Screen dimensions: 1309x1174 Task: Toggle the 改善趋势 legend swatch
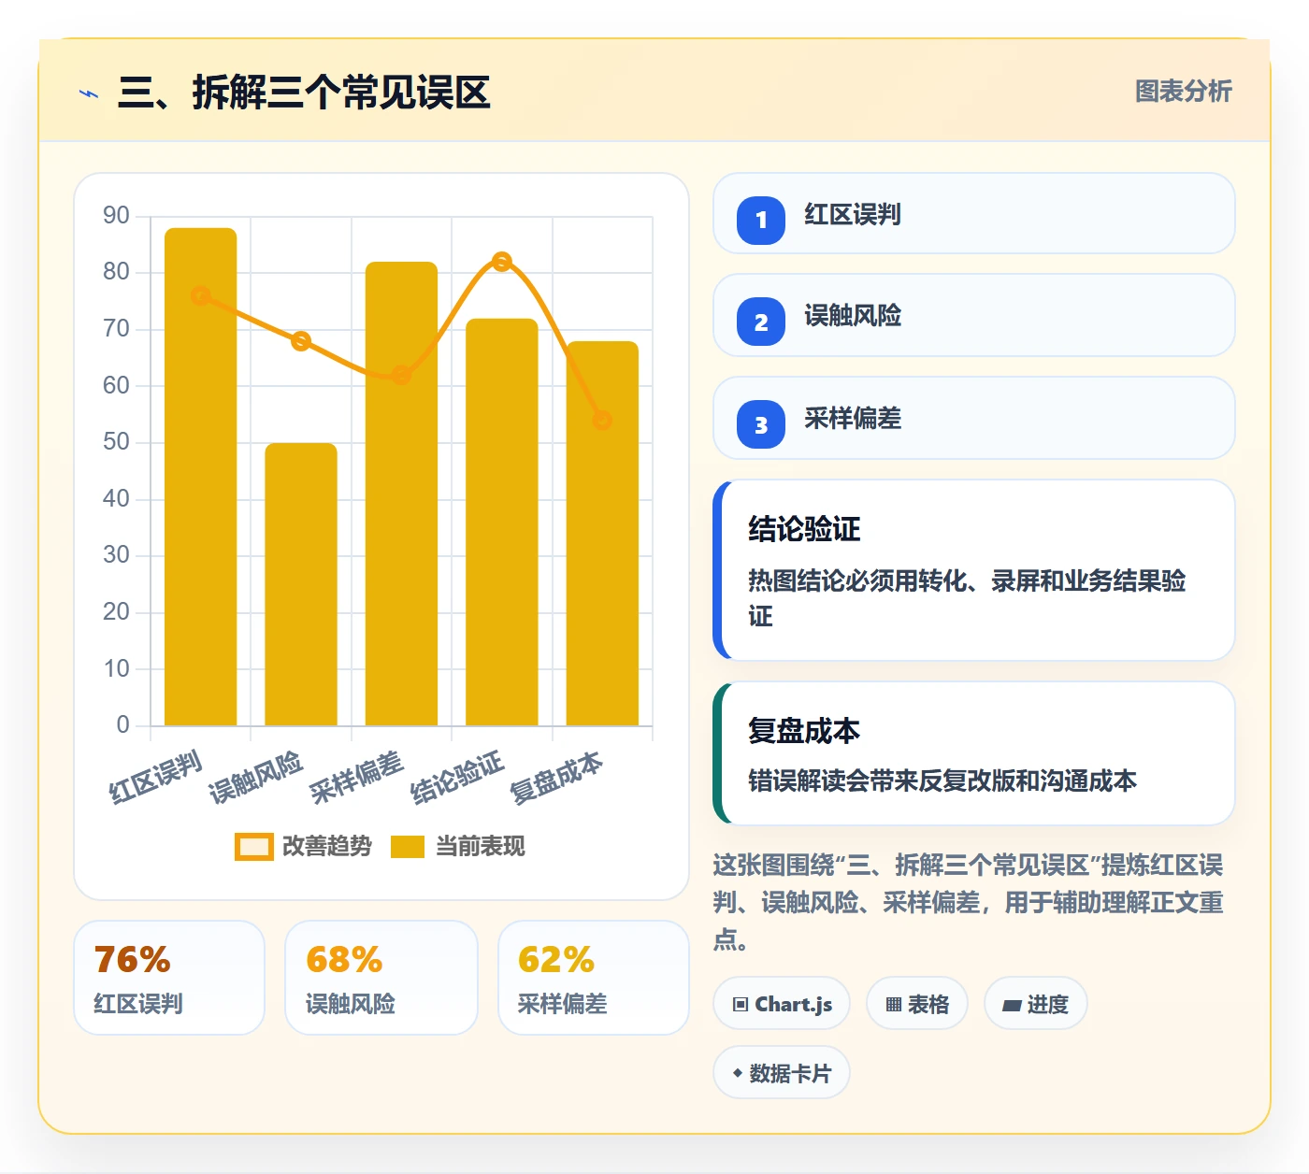pos(253,846)
